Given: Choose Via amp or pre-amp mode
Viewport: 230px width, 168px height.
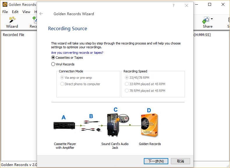Looking at the screenshot, I should pos(76,78).
